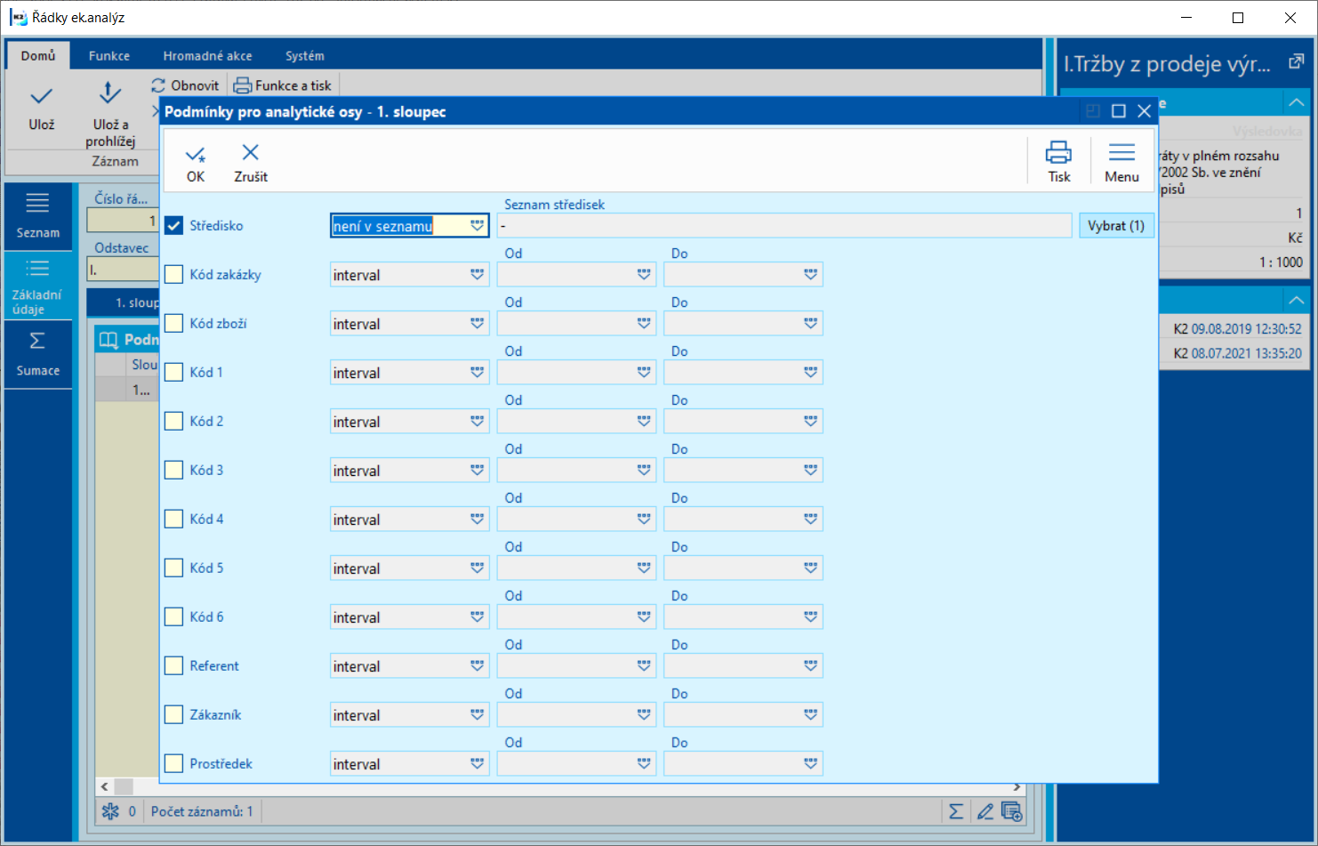
Task: Click the K2 09.08.2019 12:30:52 entry
Action: 1237,329
